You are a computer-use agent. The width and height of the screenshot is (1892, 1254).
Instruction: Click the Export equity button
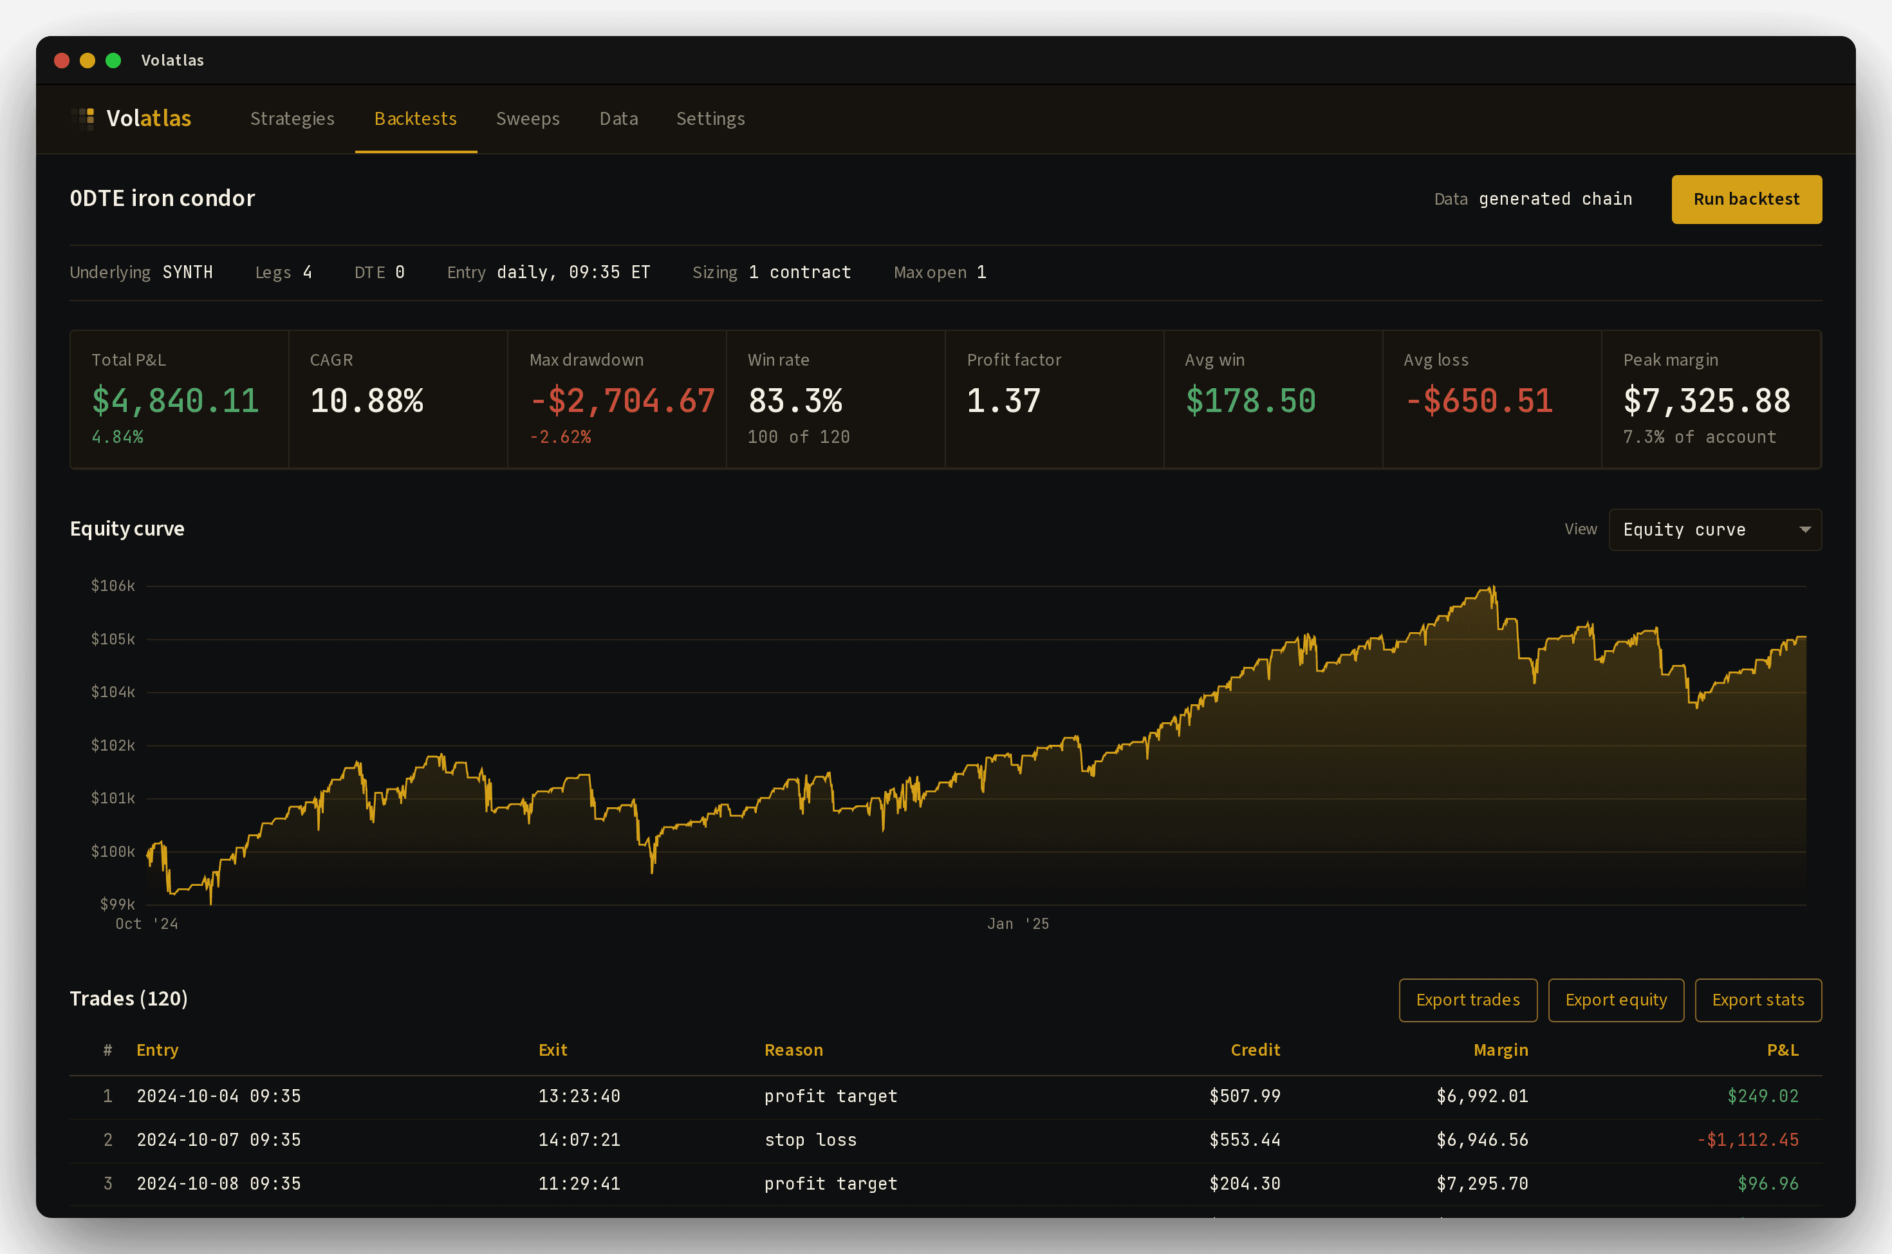tap(1615, 1000)
